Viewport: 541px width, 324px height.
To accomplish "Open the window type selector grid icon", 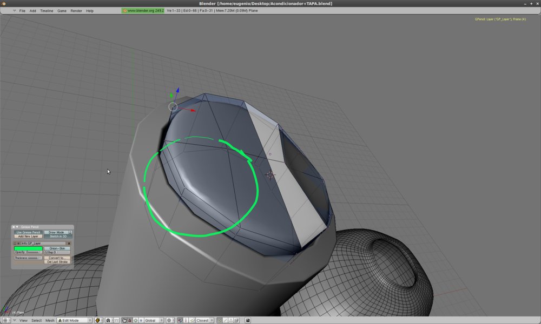I will coord(5,320).
